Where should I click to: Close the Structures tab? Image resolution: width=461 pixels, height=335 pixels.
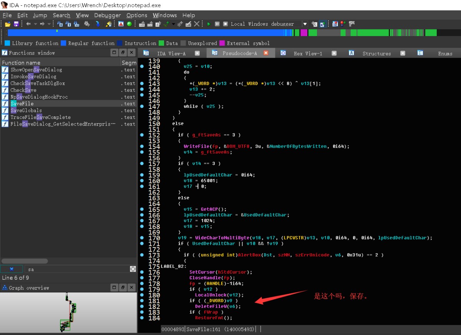[x=403, y=53]
